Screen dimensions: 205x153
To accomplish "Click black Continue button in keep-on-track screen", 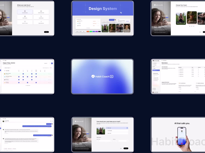I will click(x=126, y=148).
